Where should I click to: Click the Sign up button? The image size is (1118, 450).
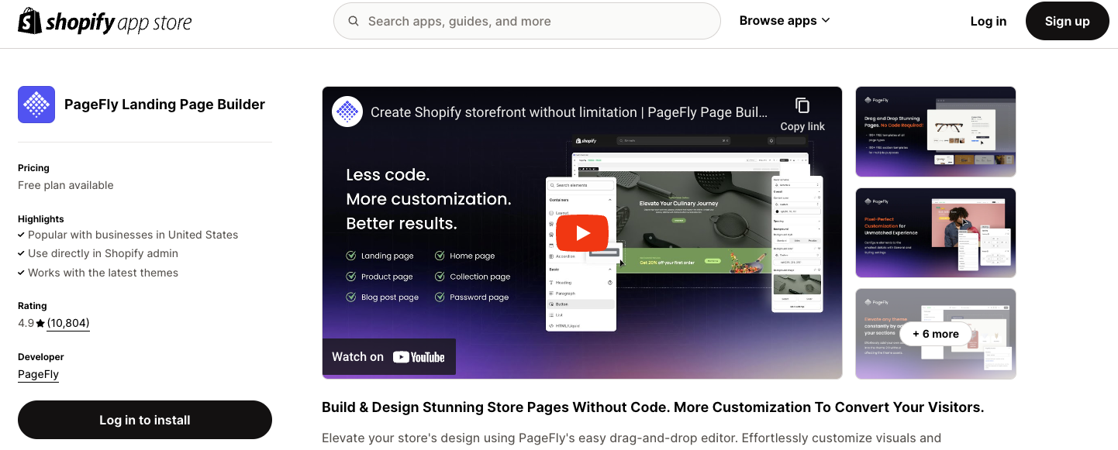tap(1067, 21)
